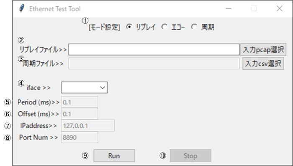This screenshot has width=293, height=166.
Task: Open the 入力csv選択 file chooser
Action: coord(263,64)
